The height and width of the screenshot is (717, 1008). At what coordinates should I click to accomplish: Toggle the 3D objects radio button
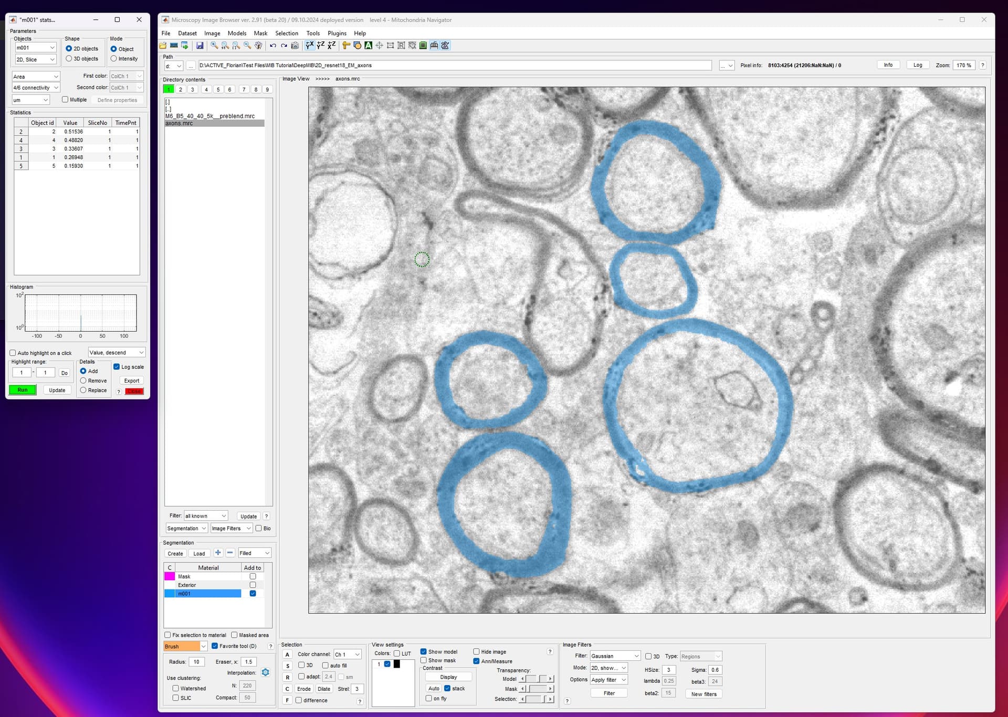pyautogui.click(x=69, y=59)
